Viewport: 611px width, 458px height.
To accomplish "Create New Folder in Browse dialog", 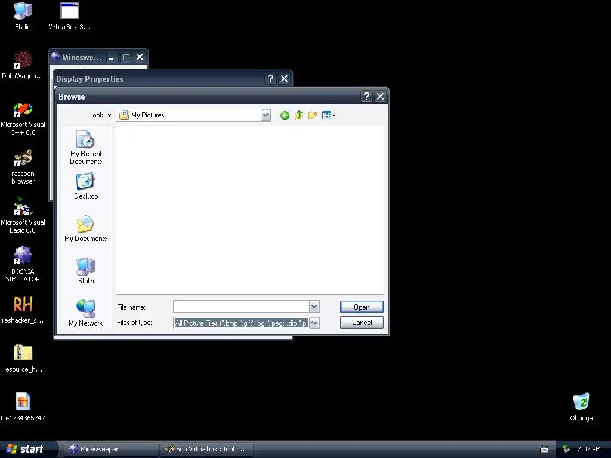I will coord(313,115).
